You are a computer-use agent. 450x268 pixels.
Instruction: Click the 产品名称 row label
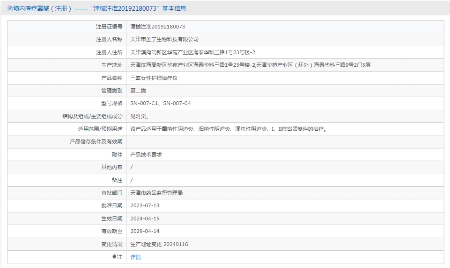pyautogui.click(x=111, y=78)
